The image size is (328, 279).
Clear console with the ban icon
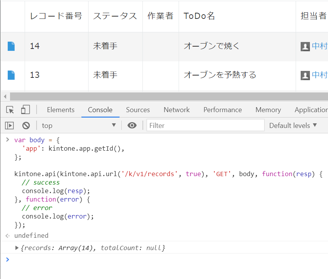(26, 126)
